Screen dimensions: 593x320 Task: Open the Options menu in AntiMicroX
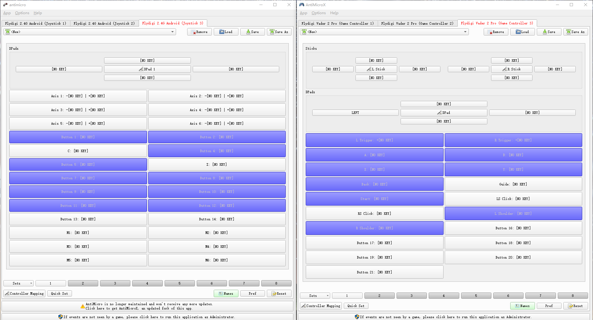(x=318, y=13)
